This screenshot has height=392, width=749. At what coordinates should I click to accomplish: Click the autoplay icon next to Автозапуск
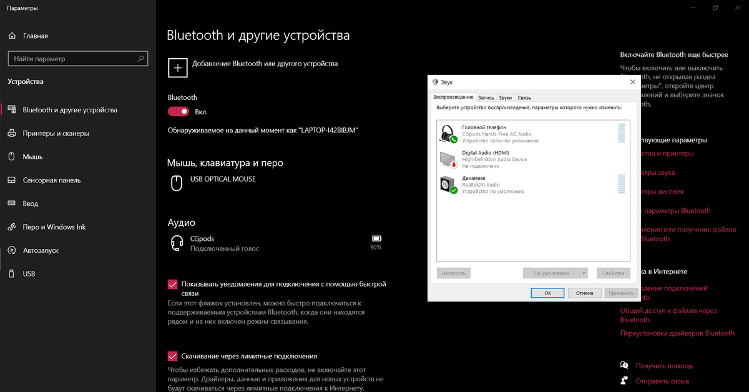coord(11,250)
